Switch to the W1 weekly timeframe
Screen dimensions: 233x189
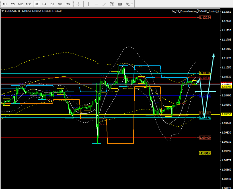(x=60, y=4)
